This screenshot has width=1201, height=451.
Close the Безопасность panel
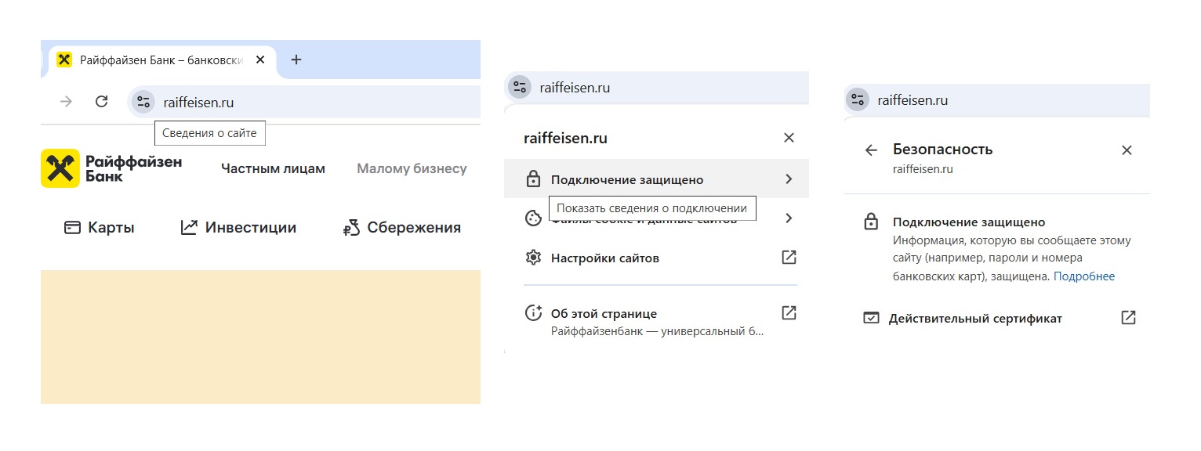click(1127, 150)
